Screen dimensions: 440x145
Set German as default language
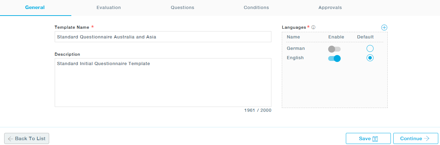(370, 48)
